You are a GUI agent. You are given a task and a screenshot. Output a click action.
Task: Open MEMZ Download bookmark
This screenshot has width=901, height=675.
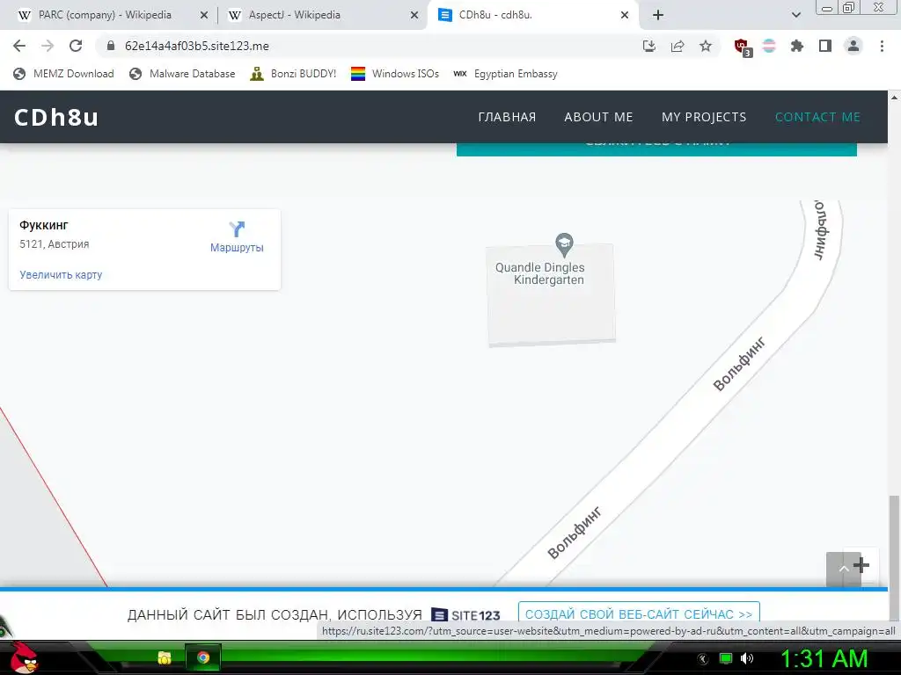pyautogui.click(x=63, y=74)
